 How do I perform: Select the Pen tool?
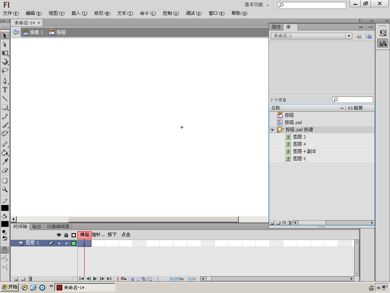coord(5,81)
